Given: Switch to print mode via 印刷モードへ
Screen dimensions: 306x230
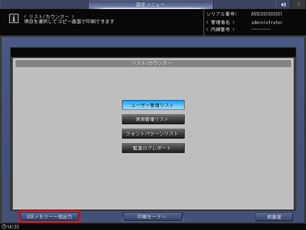Looking at the screenshot, I should 153,217.
